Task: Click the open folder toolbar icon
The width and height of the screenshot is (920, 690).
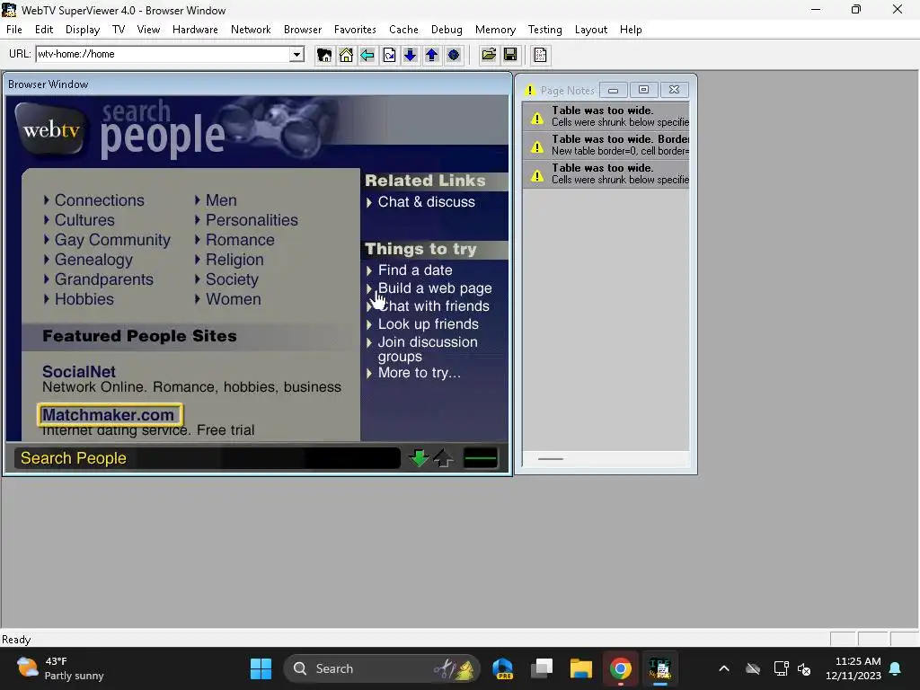Action: point(489,55)
